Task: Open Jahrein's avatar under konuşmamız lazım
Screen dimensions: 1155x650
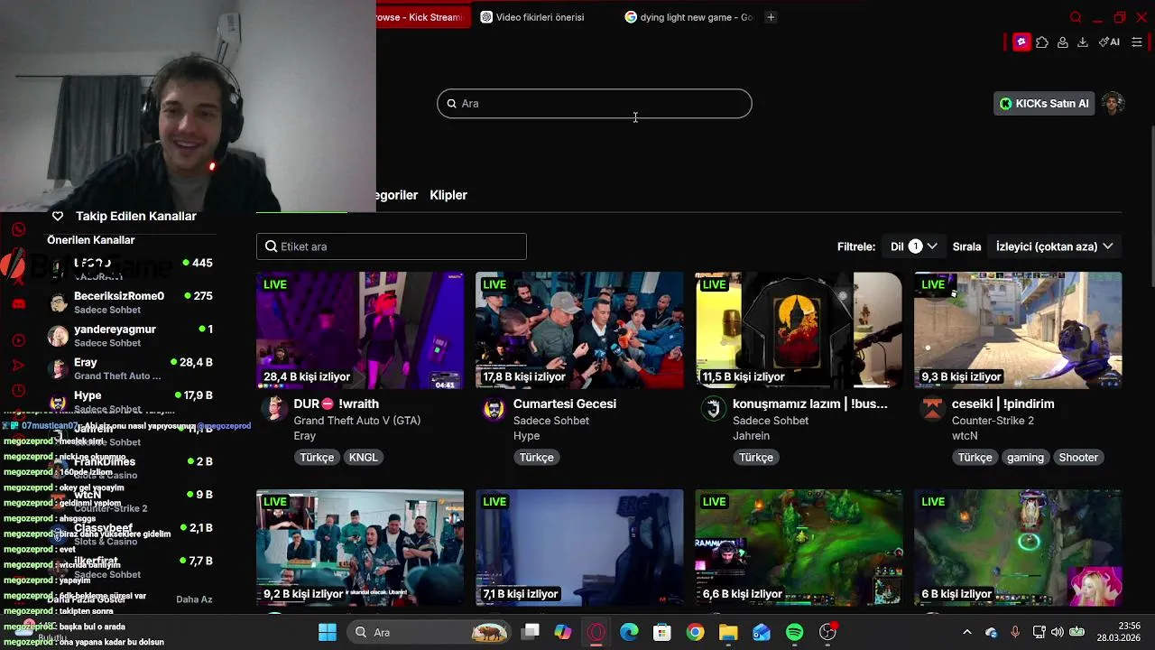Action: click(713, 409)
